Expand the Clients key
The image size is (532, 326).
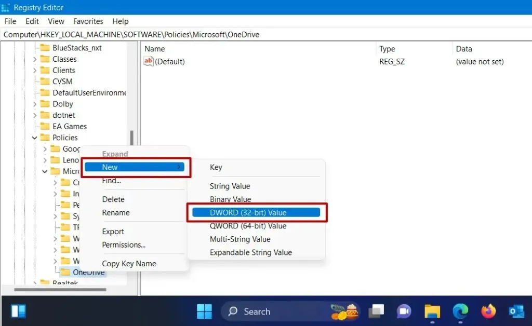click(35, 71)
